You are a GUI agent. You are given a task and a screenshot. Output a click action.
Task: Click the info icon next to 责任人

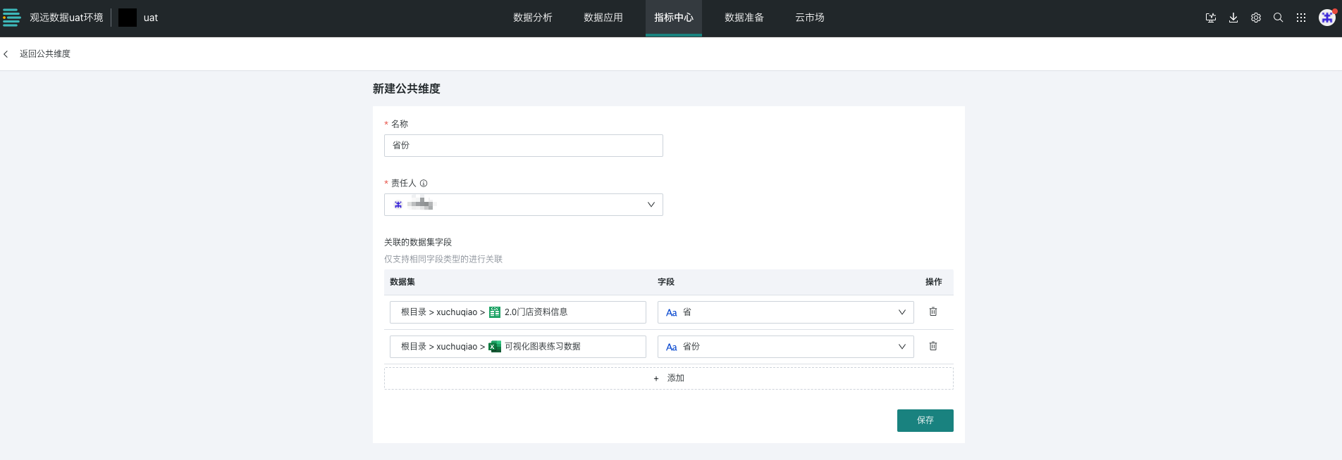pos(424,184)
